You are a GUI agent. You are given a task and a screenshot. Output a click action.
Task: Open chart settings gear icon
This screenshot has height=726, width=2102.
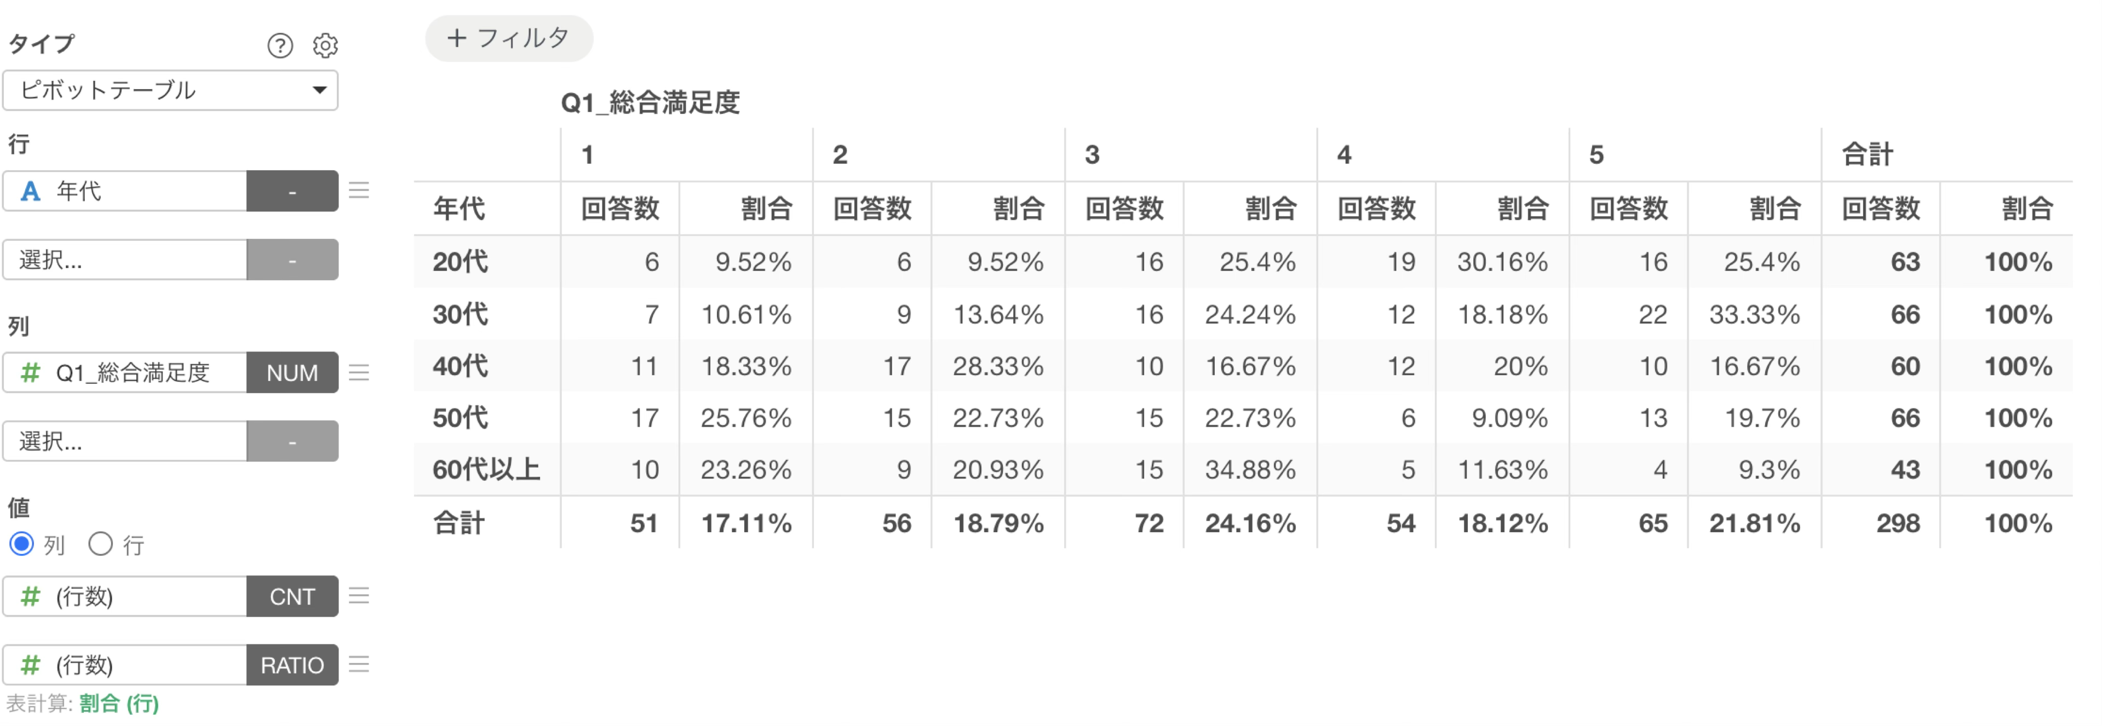click(x=325, y=45)
